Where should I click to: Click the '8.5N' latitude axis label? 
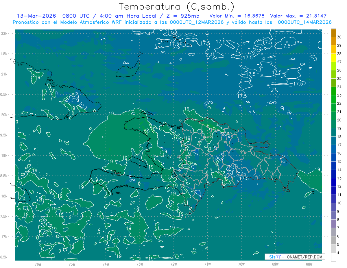pyautogui.click(x=4, y=176)
